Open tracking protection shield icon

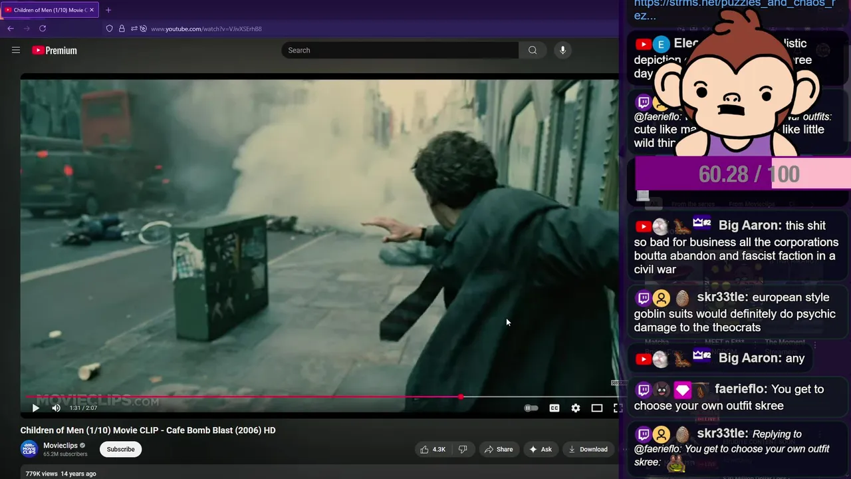click(110, 29)
